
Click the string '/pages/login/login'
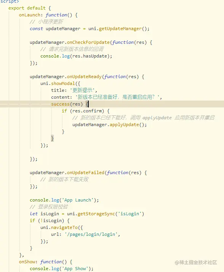[x=91, y=234]
